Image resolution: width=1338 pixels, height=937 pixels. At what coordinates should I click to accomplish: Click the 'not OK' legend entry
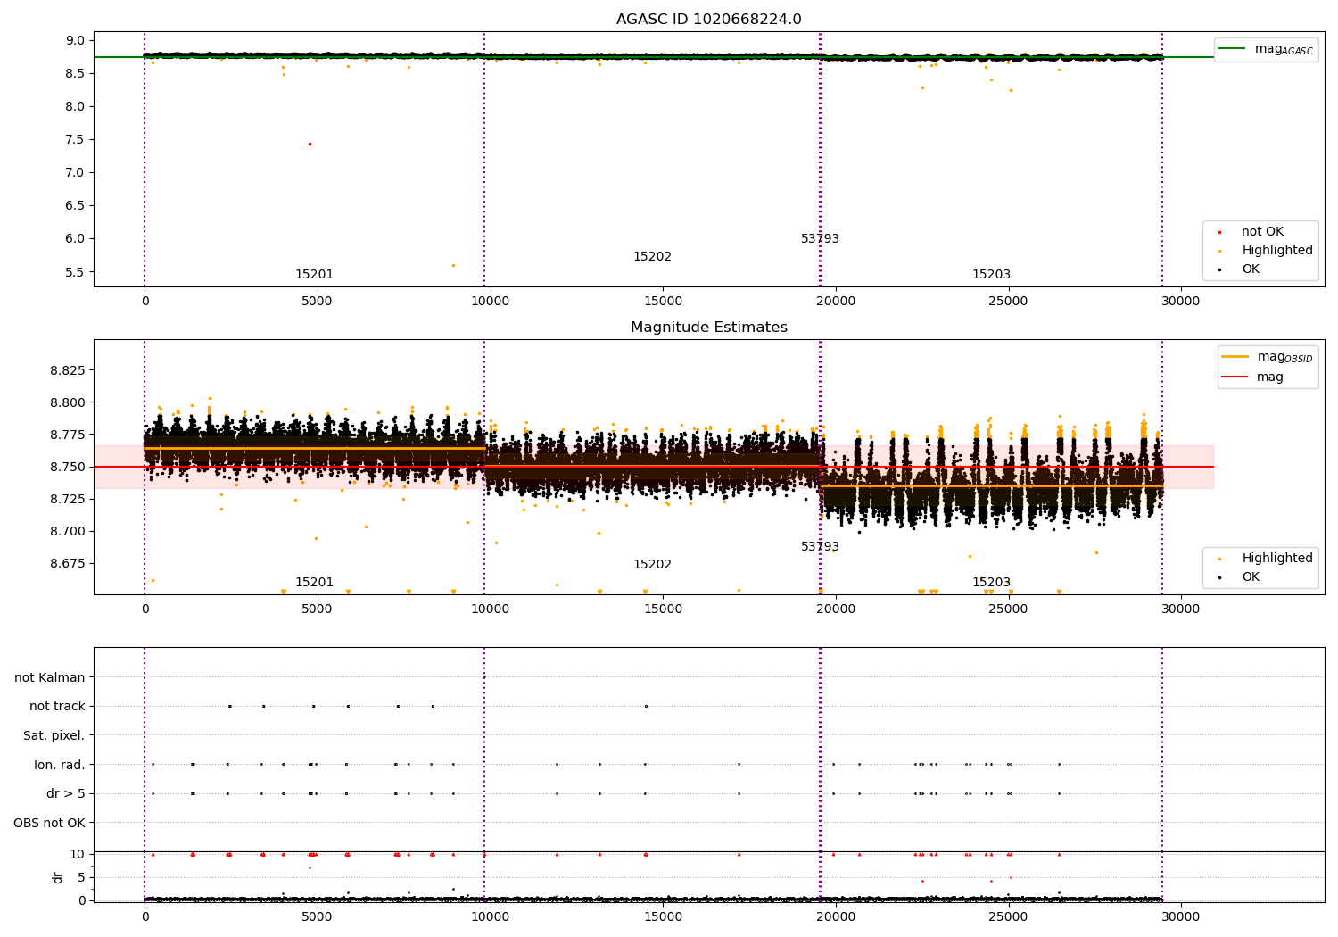click(1260, 232)
